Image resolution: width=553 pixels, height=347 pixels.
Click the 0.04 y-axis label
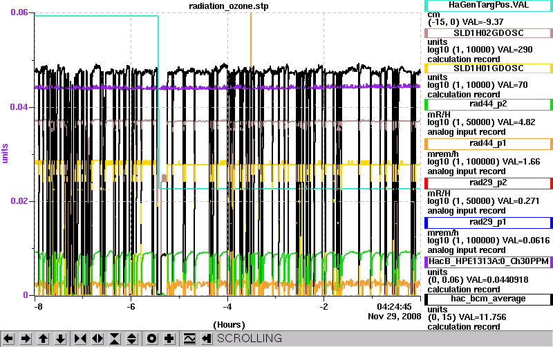(x=19, y=107)
